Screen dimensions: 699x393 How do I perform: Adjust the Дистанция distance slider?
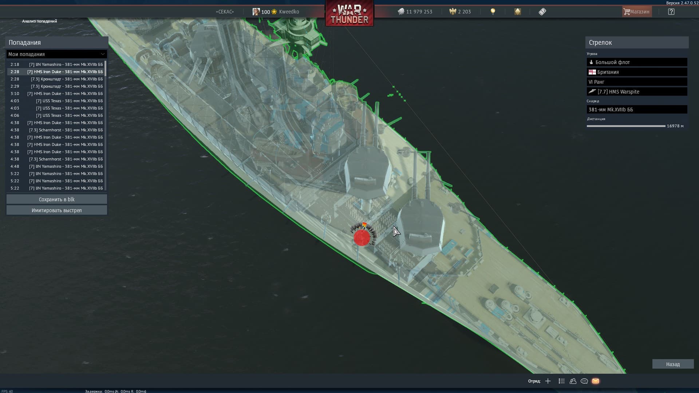point(626,126)
